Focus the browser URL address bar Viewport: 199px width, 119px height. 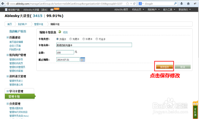point(66,4)
